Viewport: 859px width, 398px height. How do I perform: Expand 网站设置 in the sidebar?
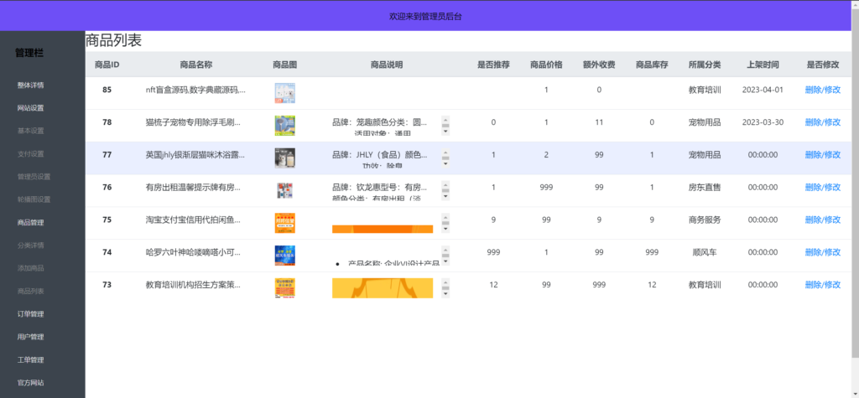click(x=30, y=108)
